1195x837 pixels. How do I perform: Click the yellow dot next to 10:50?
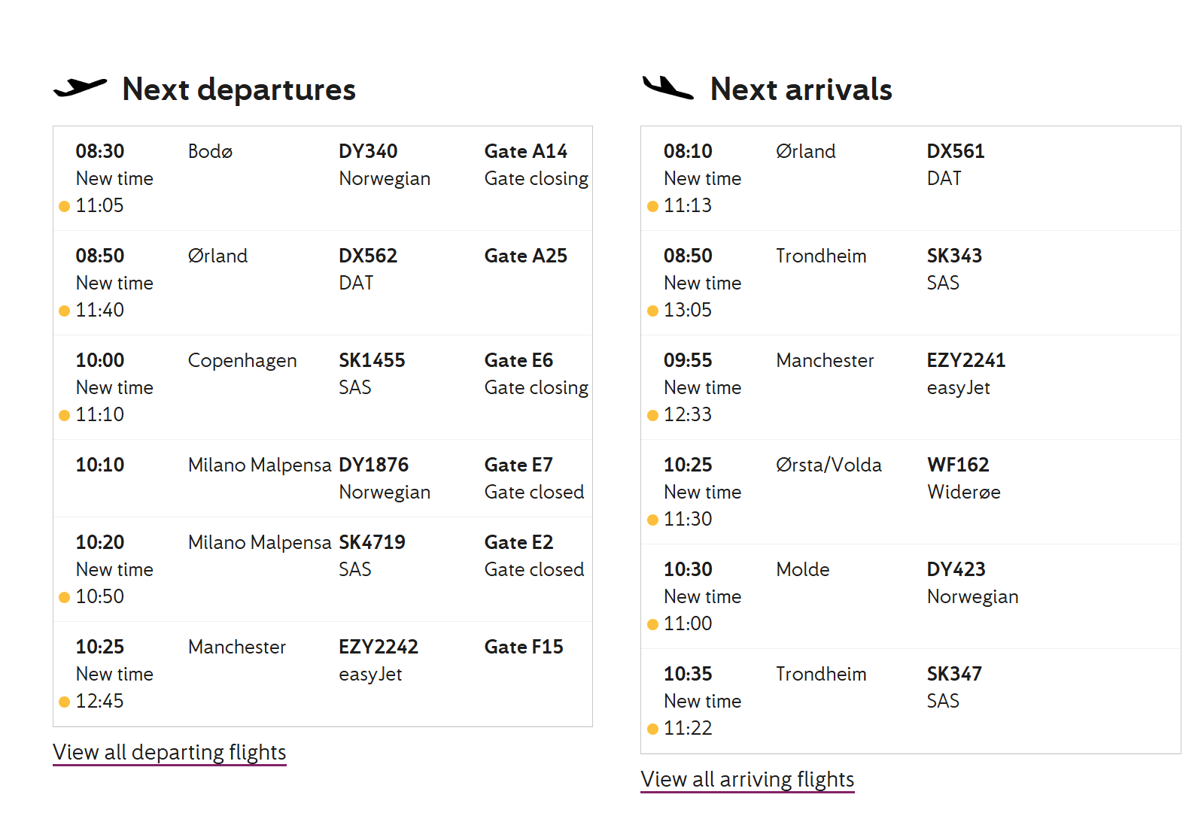tap(65, 597)
